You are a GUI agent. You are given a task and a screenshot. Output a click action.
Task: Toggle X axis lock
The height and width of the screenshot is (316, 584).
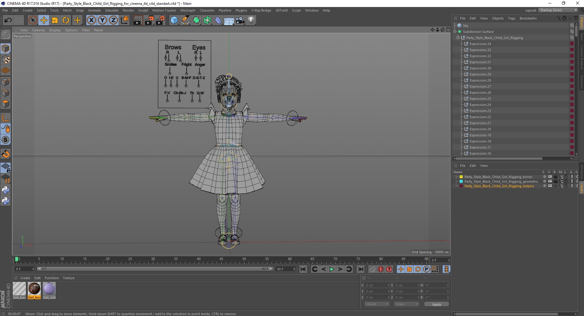[91, 20]
